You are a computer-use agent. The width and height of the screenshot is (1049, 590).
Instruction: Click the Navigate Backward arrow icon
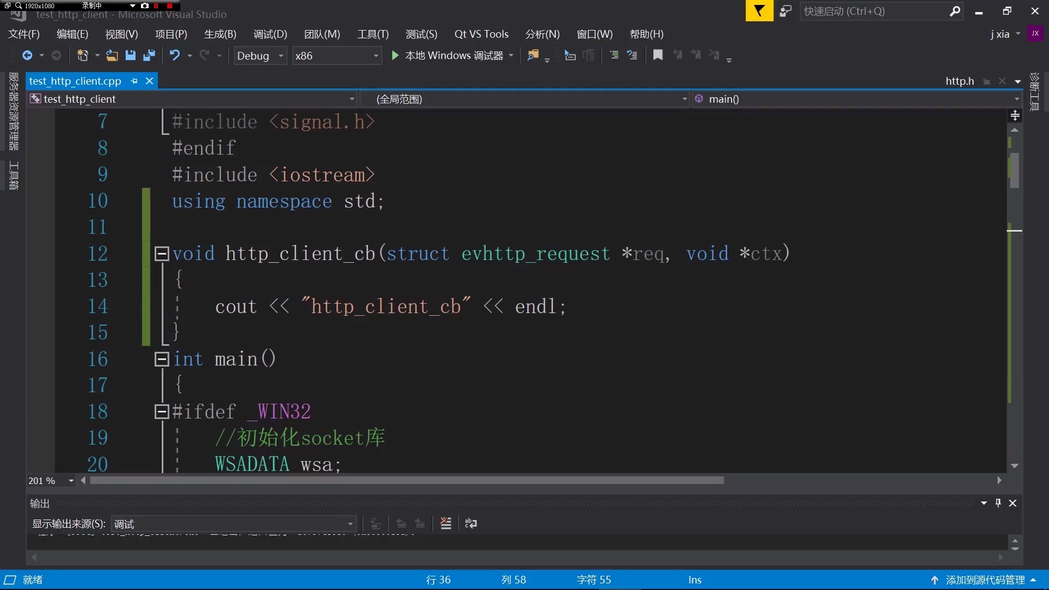click(27, 55)
